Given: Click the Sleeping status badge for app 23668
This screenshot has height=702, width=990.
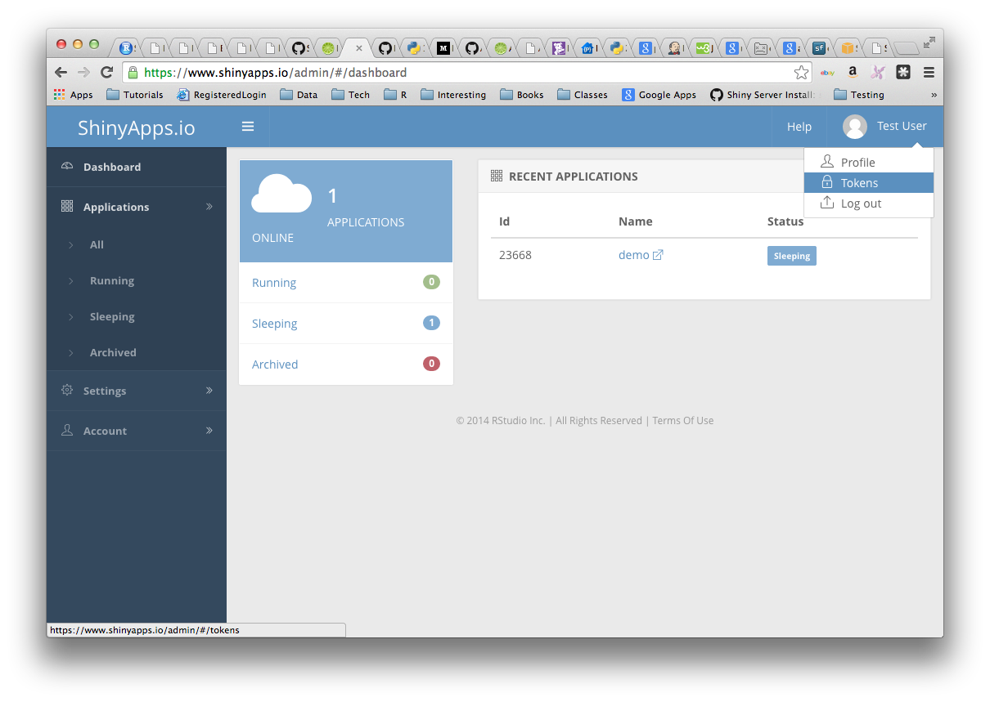Looking at the screenshot, I should [x=791, y=255].
